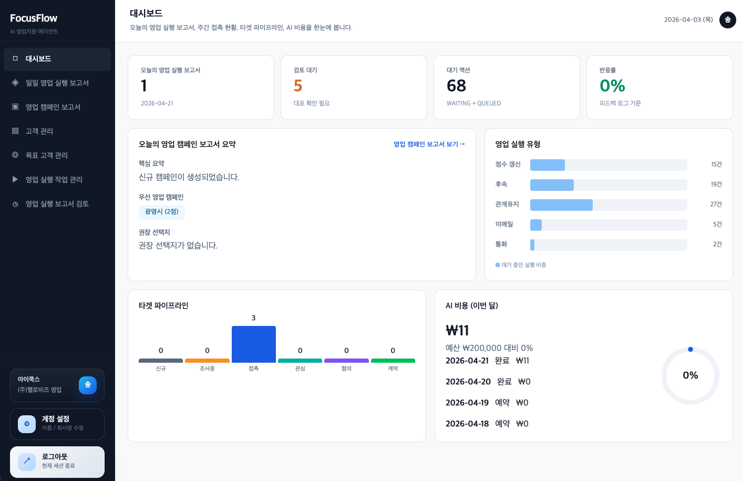Open the 검토 대기 summary card

coord(354,87)
